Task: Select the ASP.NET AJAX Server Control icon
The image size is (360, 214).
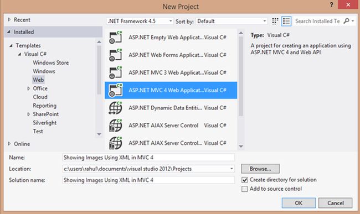Action: [116, 126]
